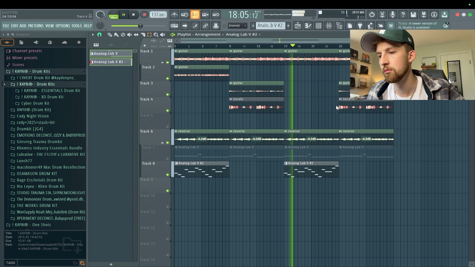Screen dimensions: 475x267
Task: Open the Piano roll view icon
Action: (x=308, y=26)
